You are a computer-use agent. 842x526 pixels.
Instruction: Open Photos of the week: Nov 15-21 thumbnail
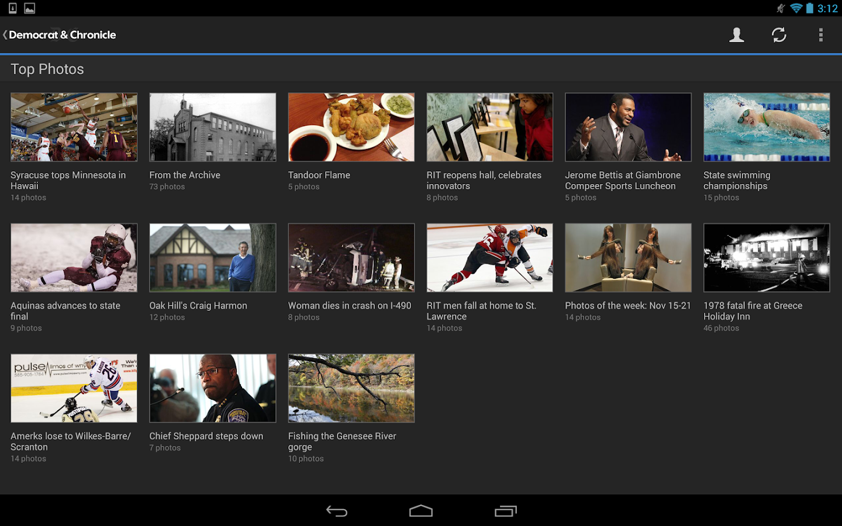628,257
